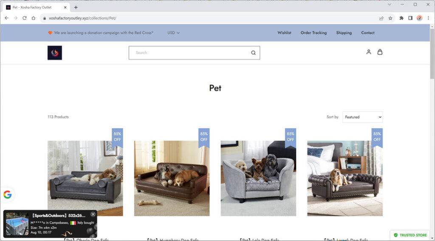435x241 pixels.
Task: Select the Pet - Xosha Factory Outlet tab
Action: click(36, 8)
